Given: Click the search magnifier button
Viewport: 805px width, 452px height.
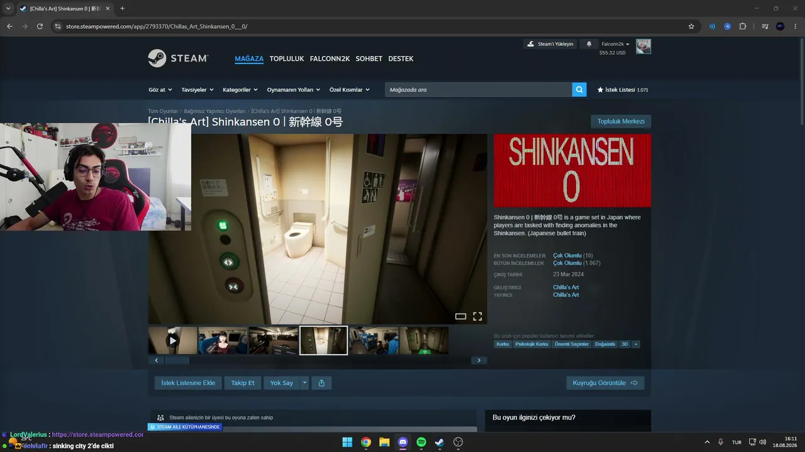Looking at the screenshot, I should [579, 90].
